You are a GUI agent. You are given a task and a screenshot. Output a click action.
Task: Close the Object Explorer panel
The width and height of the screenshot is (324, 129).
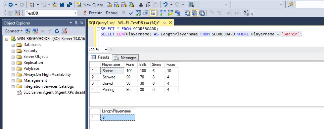[x=82, y=23]
